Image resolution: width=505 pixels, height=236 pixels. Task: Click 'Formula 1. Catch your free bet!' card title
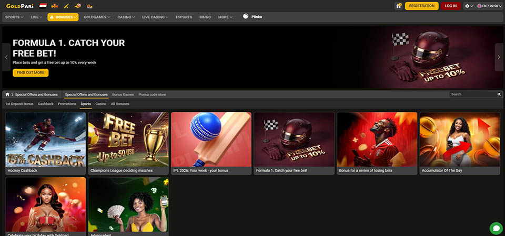281,170
